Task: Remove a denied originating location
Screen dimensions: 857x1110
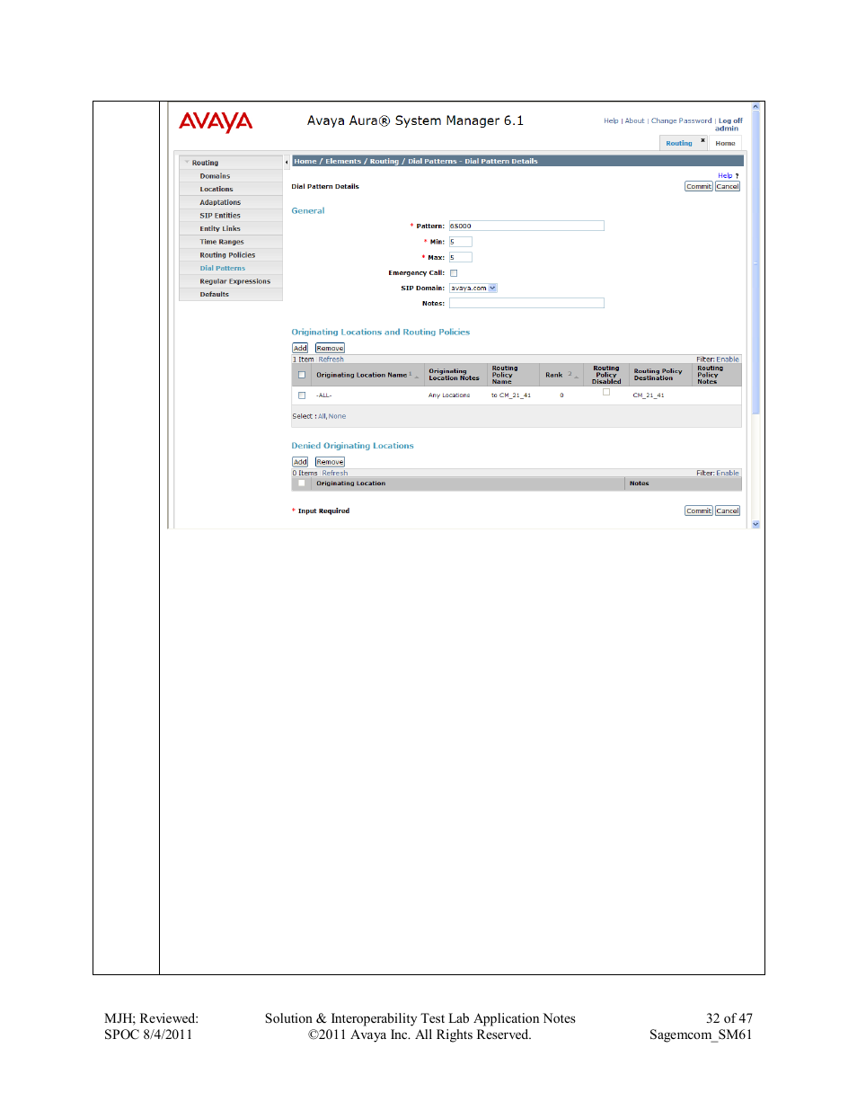Action: [330, 462]
